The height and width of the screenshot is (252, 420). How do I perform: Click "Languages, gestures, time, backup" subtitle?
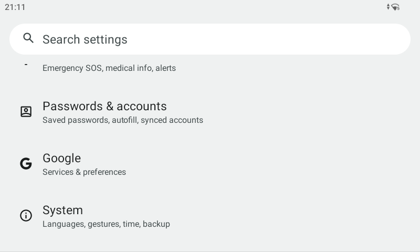(106, 224)
